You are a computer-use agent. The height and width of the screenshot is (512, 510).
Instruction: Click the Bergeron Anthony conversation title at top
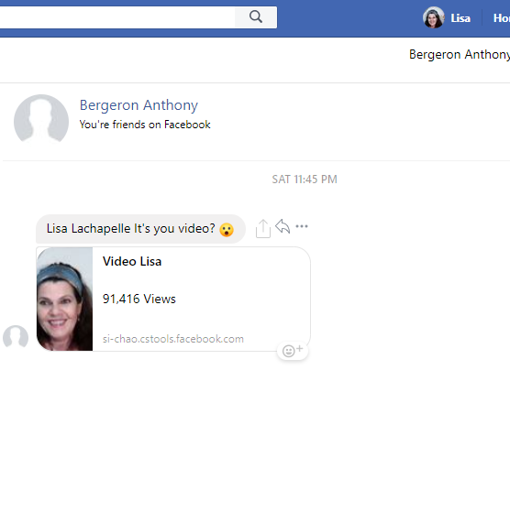coord(460,54)
